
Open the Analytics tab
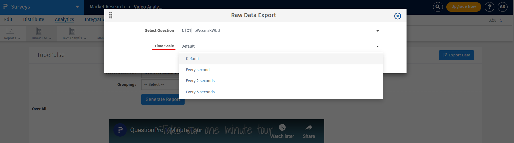pyautogui.click(x=64, y=20)
